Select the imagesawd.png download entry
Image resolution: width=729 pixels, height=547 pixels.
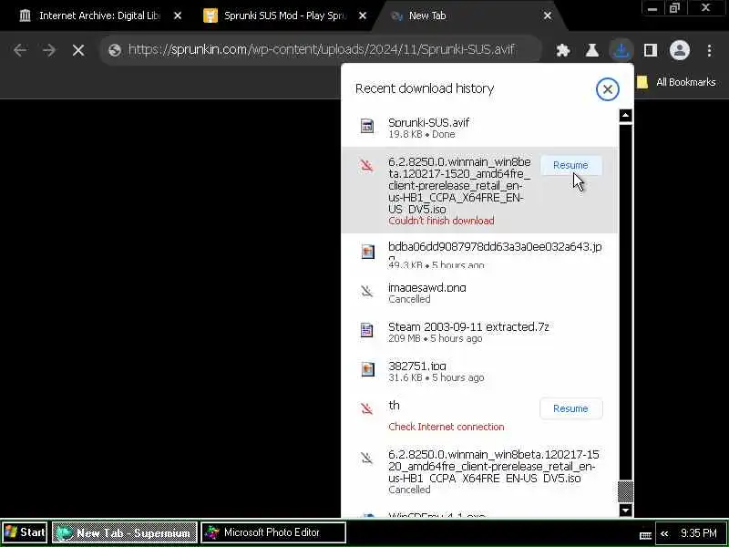tap(479, 292)
